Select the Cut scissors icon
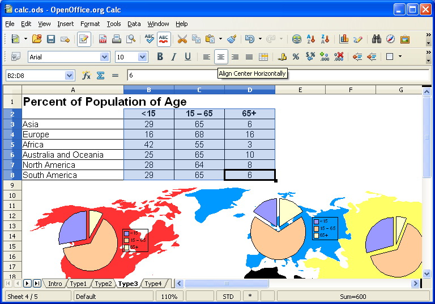435x304 pixels. point(182,39)
